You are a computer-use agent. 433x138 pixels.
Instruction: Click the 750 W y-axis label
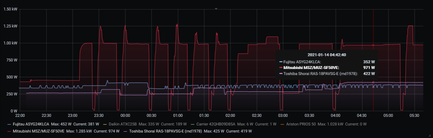[12, 60]
